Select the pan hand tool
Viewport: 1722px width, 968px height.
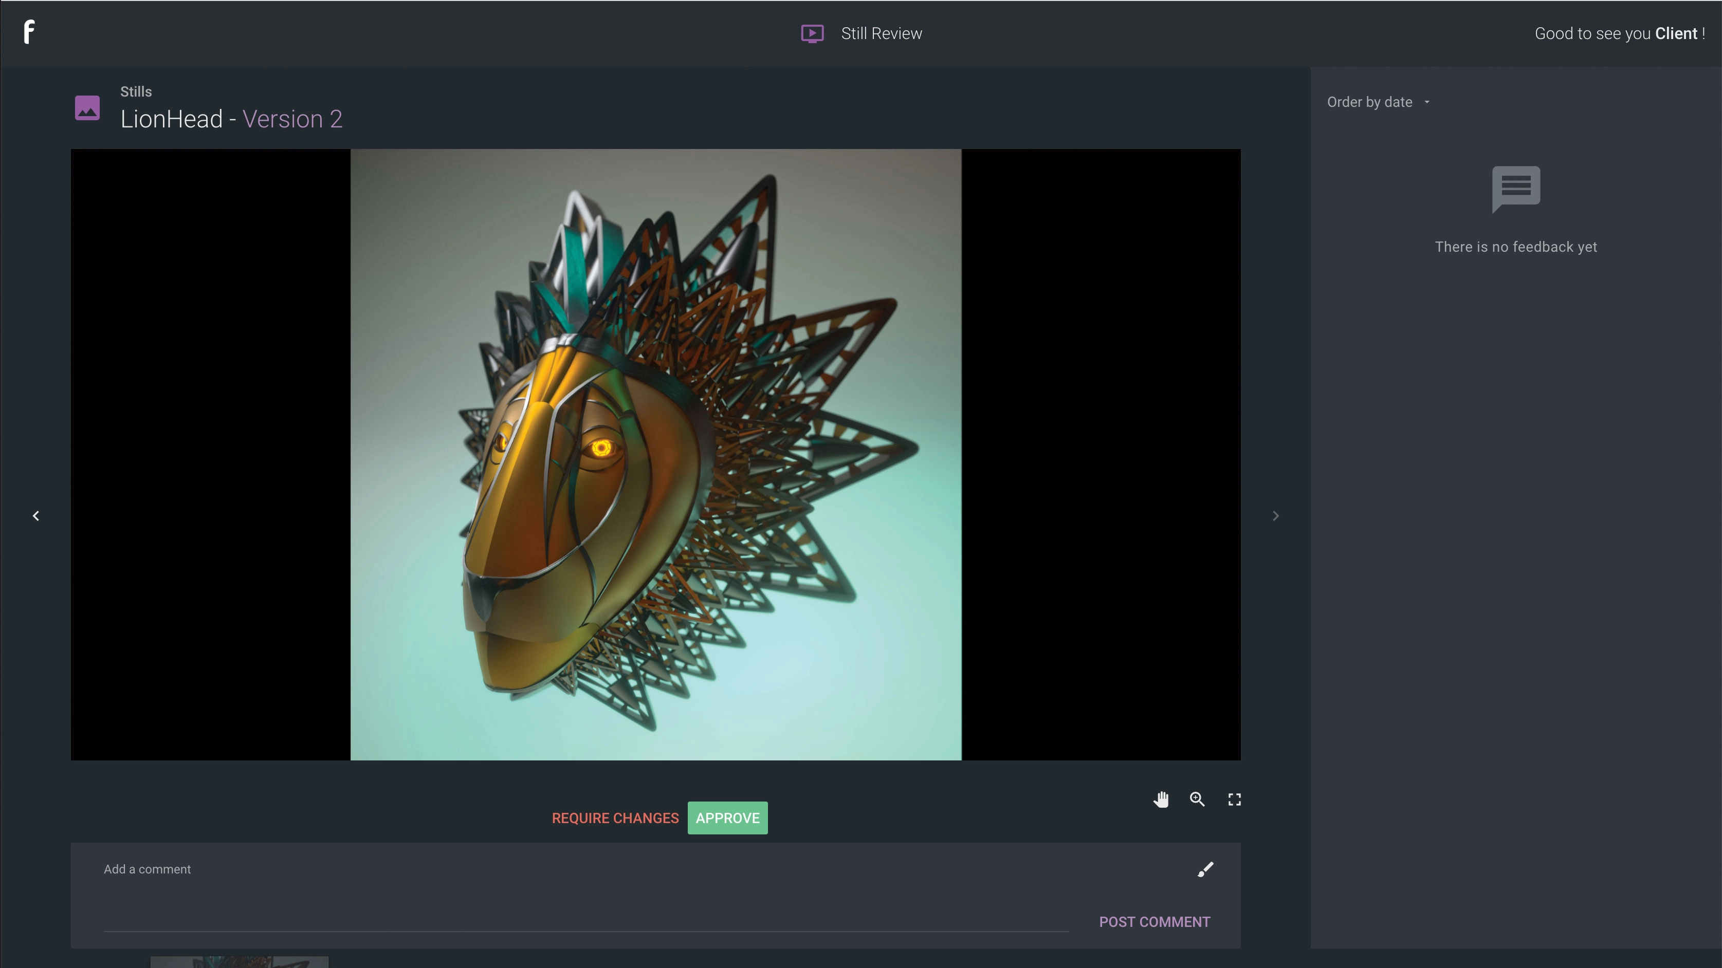[1161, 799]
